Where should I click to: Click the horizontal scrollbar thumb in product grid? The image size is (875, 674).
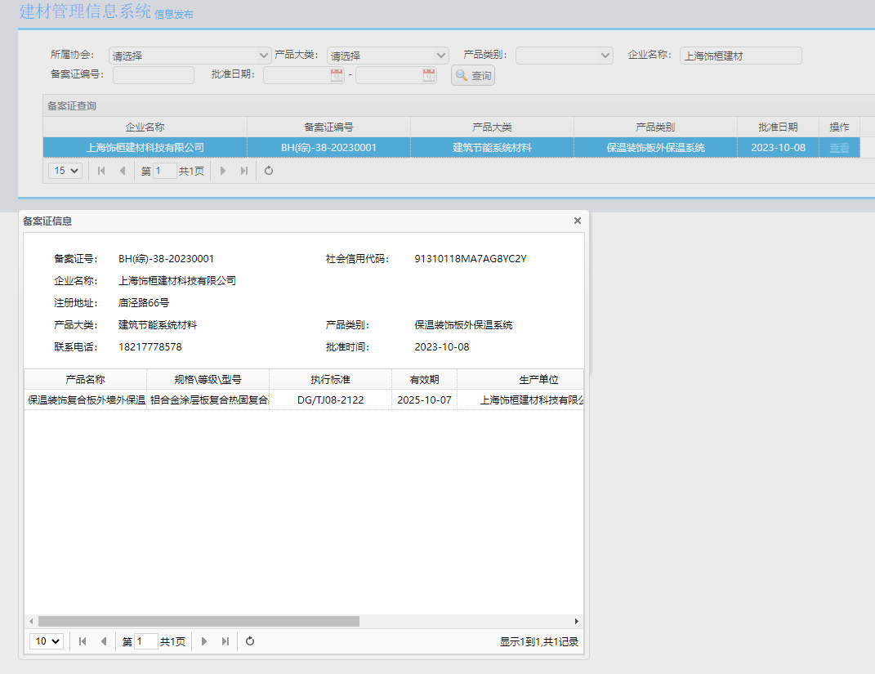click(199, 622)
